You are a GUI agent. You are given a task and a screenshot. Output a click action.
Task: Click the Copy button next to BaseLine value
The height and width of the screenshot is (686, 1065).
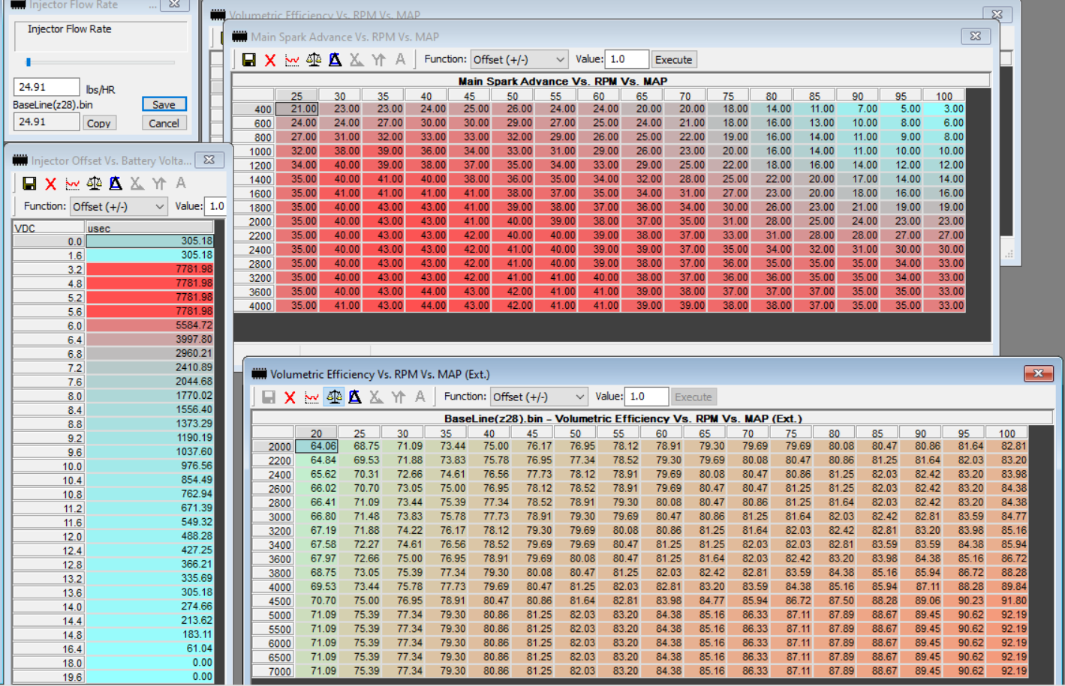point(98,123)
